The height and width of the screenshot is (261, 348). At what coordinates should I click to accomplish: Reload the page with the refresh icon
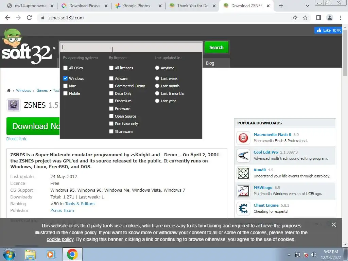(x=29, y=18)
